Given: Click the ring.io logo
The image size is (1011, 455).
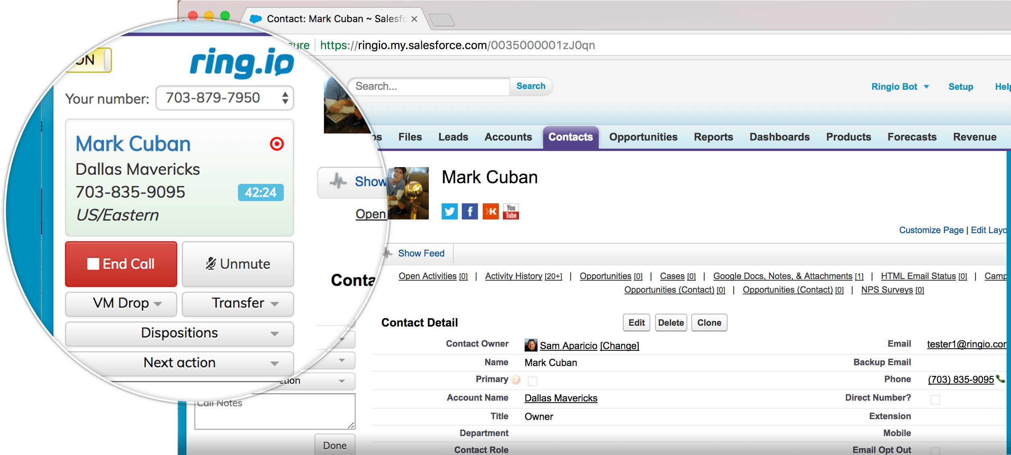Looking at the screenshot, I should point(242,62).
